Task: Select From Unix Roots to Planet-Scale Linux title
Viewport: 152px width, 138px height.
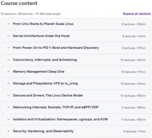Action: [x=43, y=24]
